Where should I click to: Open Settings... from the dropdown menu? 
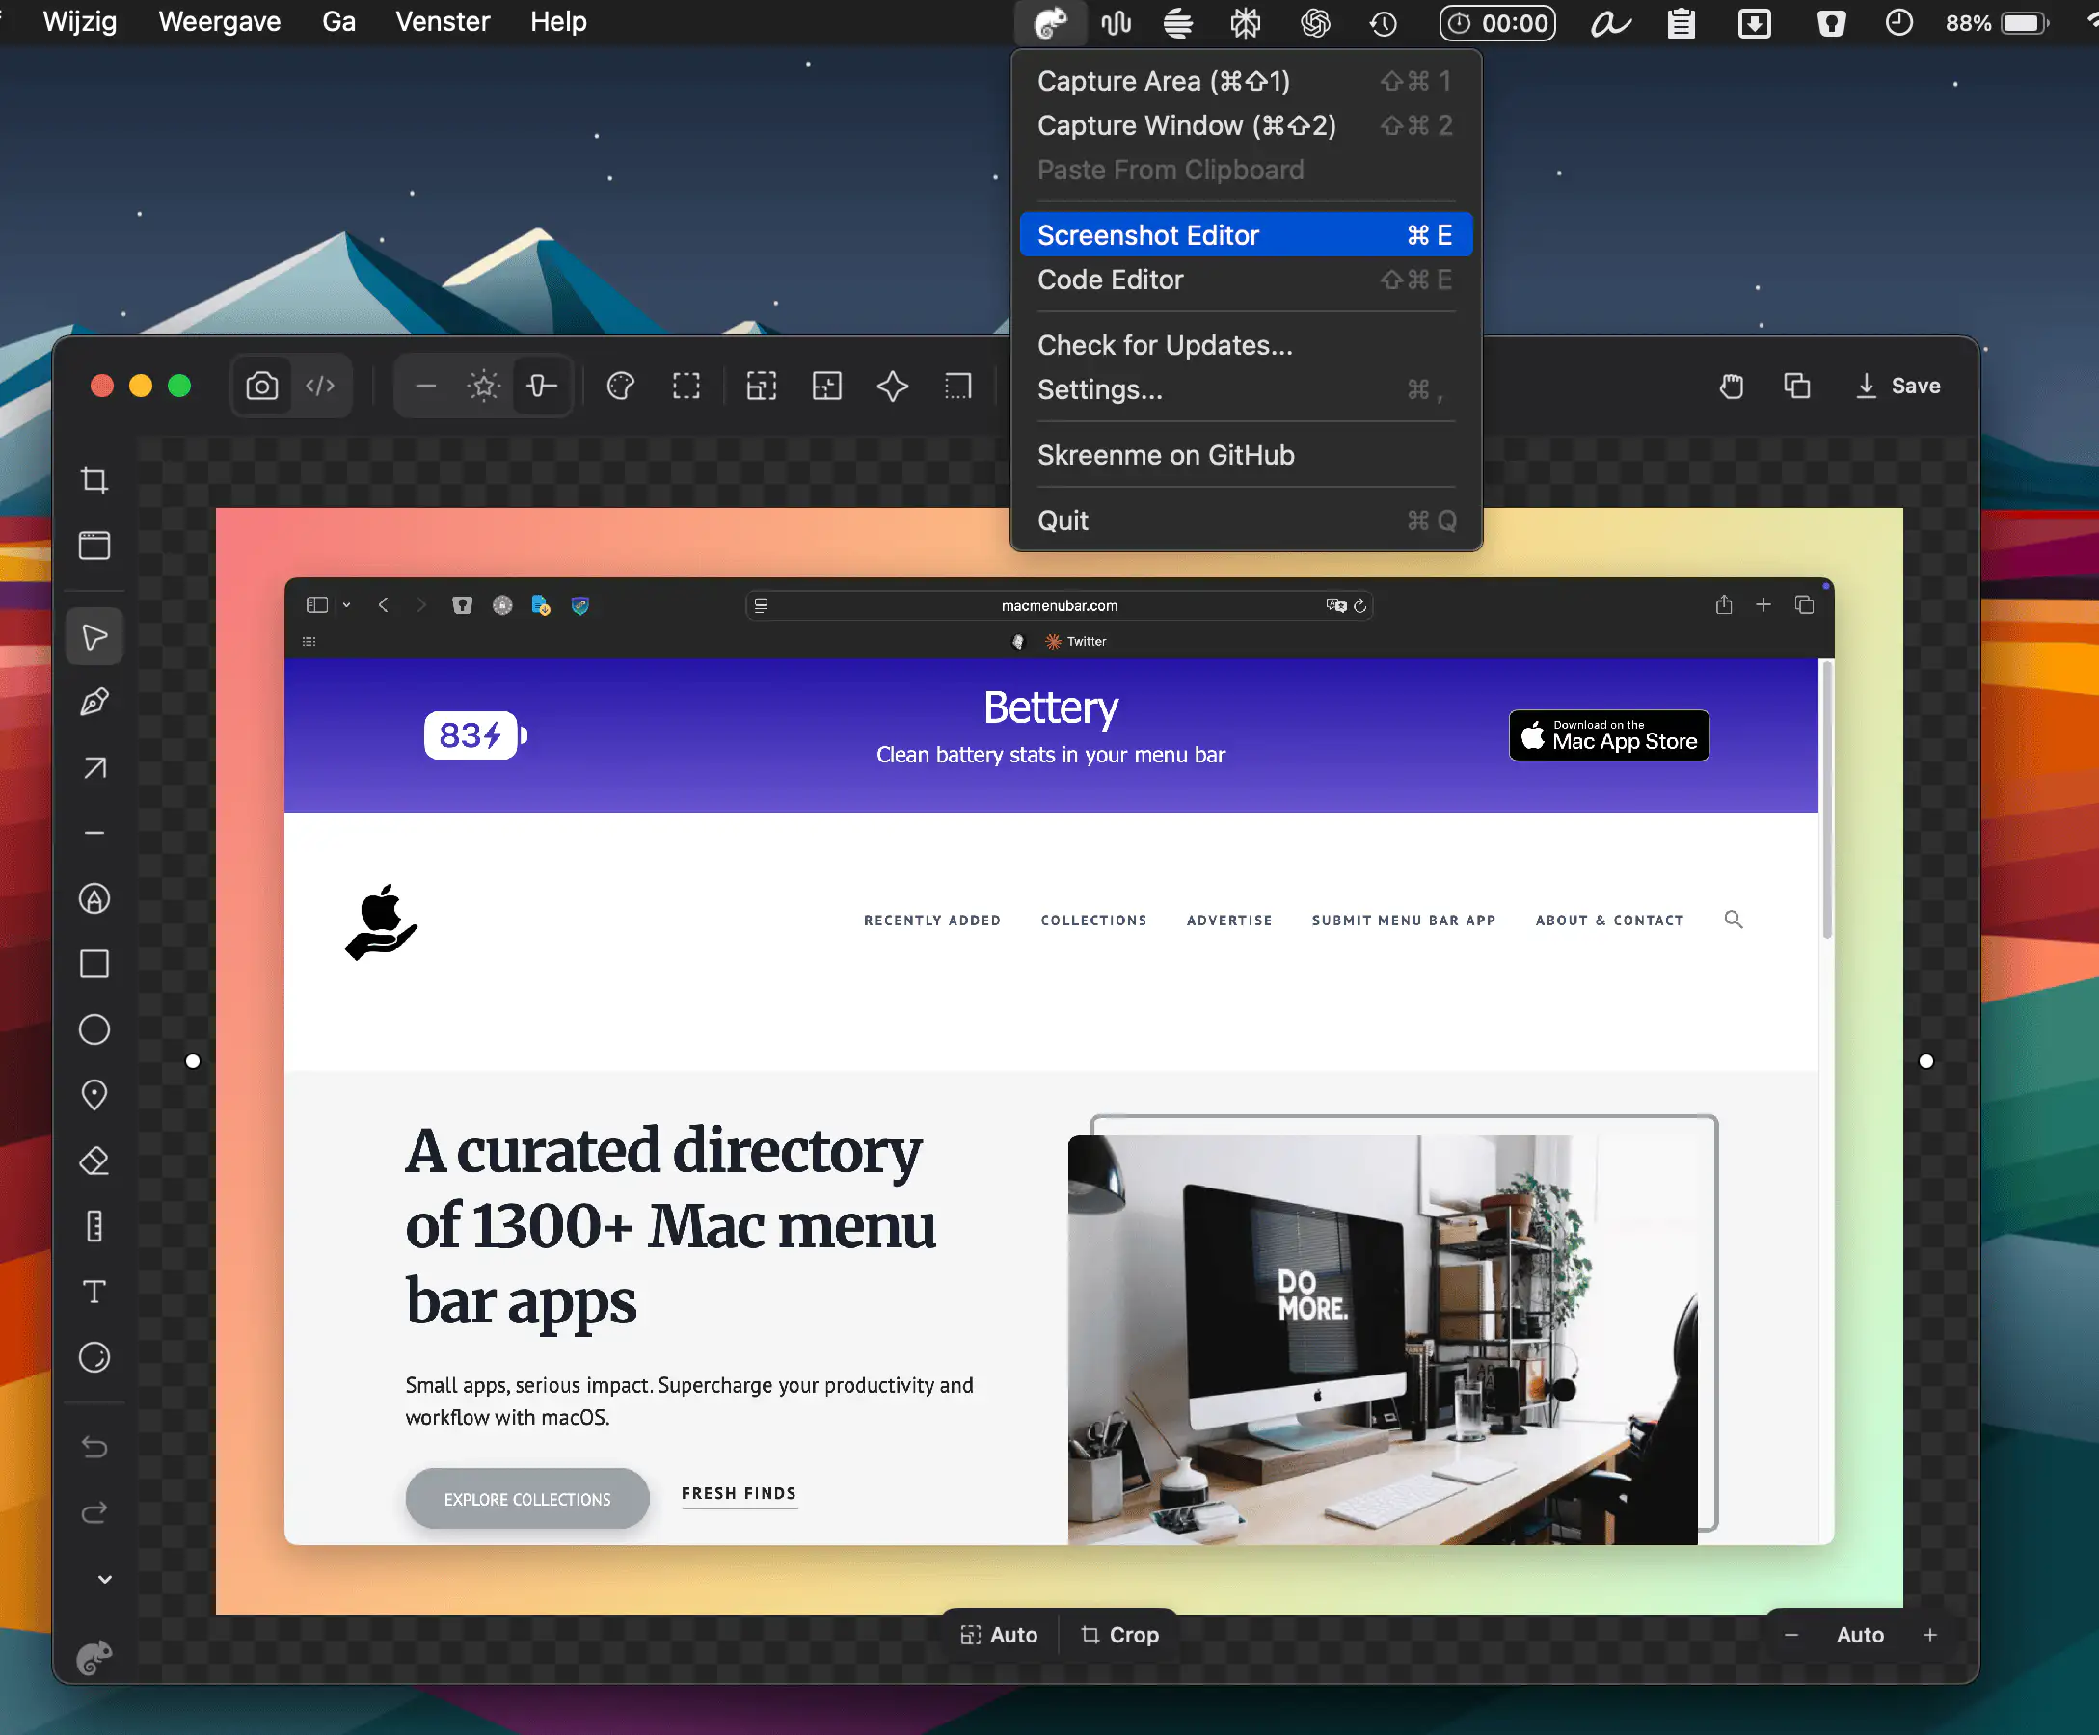1099,389
